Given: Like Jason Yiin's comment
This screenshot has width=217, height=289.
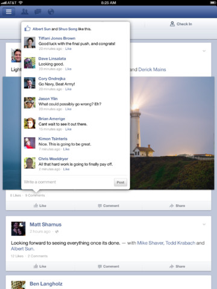Looking at the screenshot, I should [x=68, y=109].
